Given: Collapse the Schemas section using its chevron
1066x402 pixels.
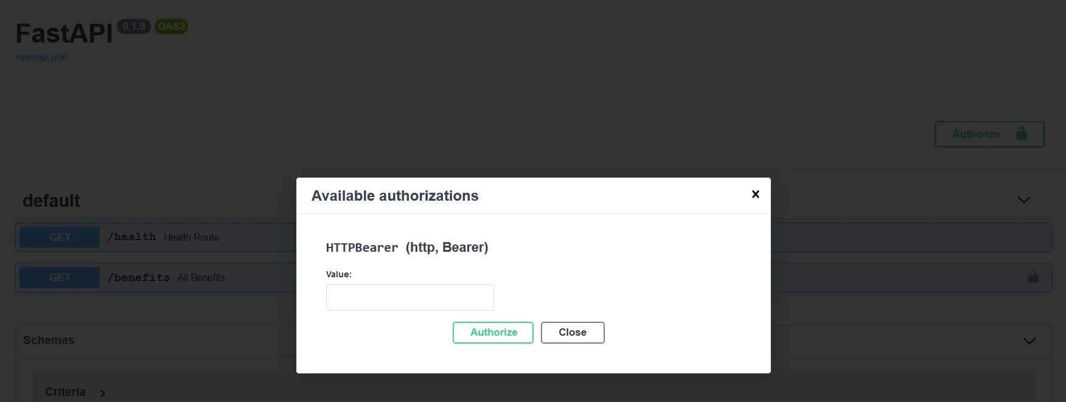Looking at the screenshot, I should (x=1029, y=341).
